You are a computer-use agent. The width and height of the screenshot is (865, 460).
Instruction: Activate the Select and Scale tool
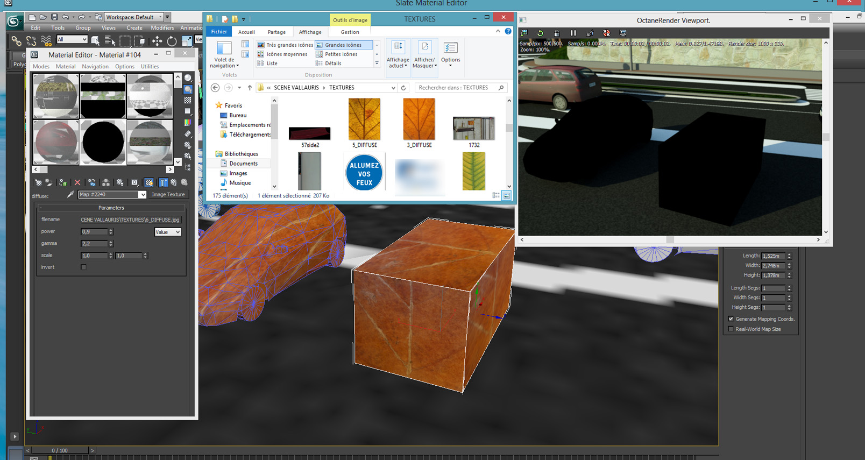pos(187,40)
